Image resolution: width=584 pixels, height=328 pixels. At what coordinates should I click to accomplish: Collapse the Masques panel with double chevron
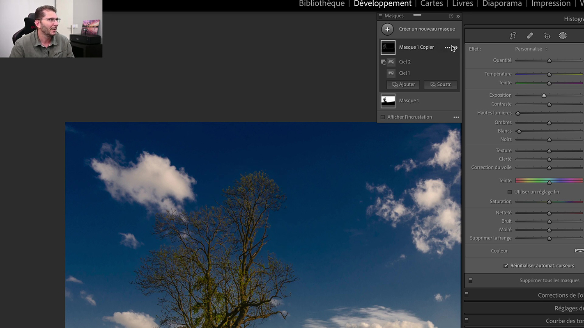[458, 16]
